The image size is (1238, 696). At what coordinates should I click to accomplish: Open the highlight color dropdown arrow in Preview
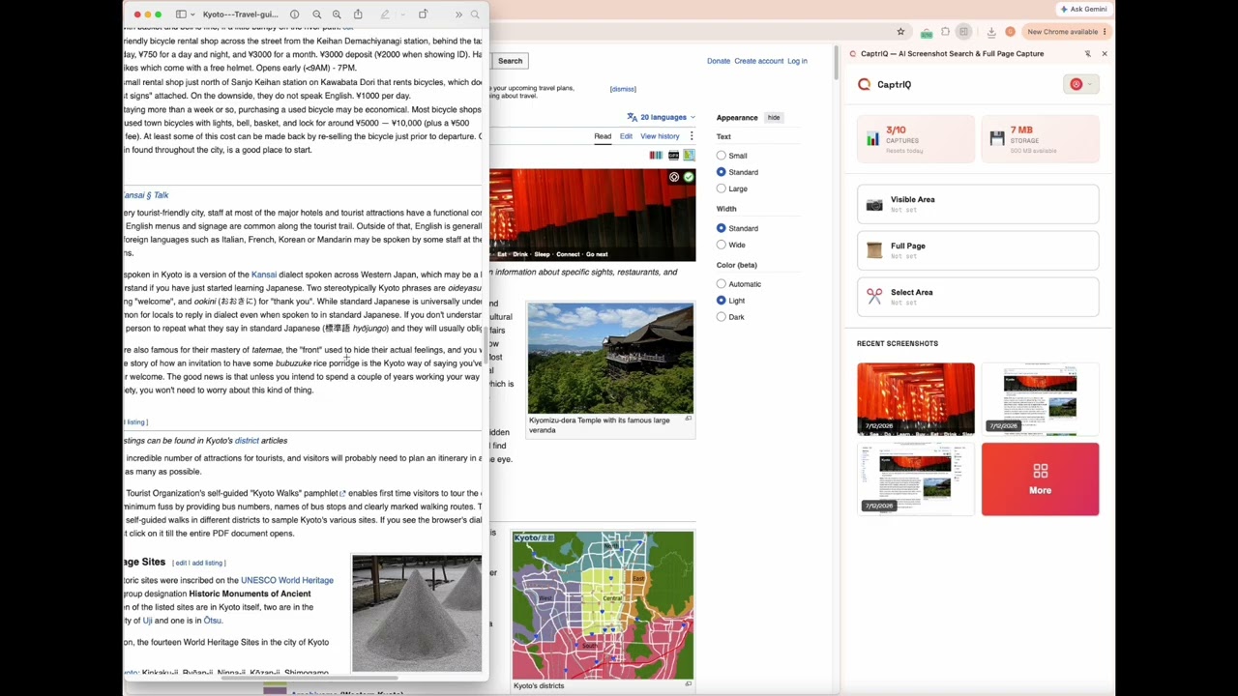(x=401, y=14)
